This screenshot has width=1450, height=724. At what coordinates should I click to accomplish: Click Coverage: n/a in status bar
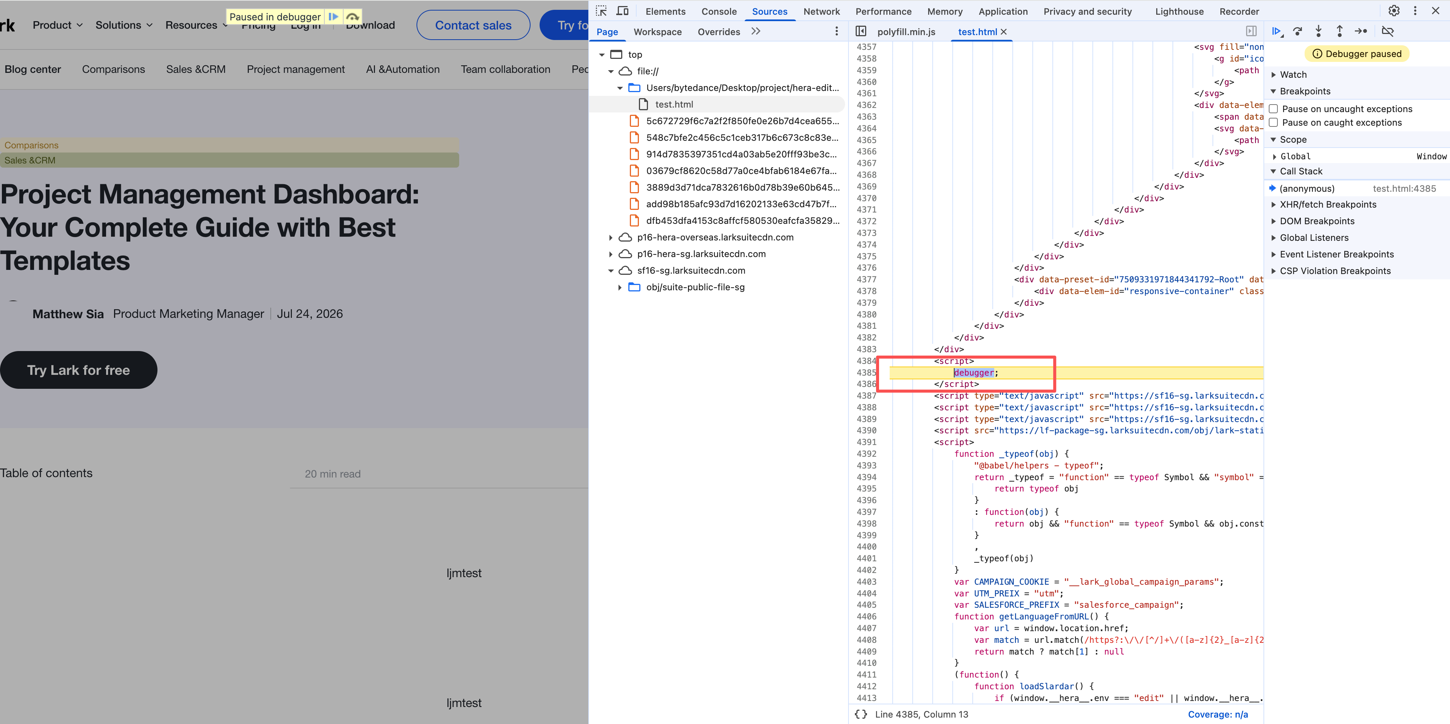click(1217, 715)
